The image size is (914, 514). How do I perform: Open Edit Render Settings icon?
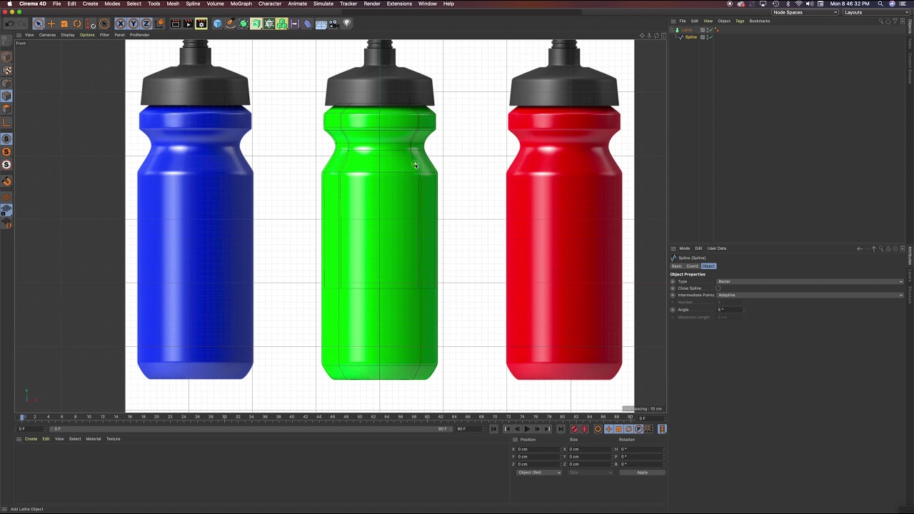(x=201, y=24)
